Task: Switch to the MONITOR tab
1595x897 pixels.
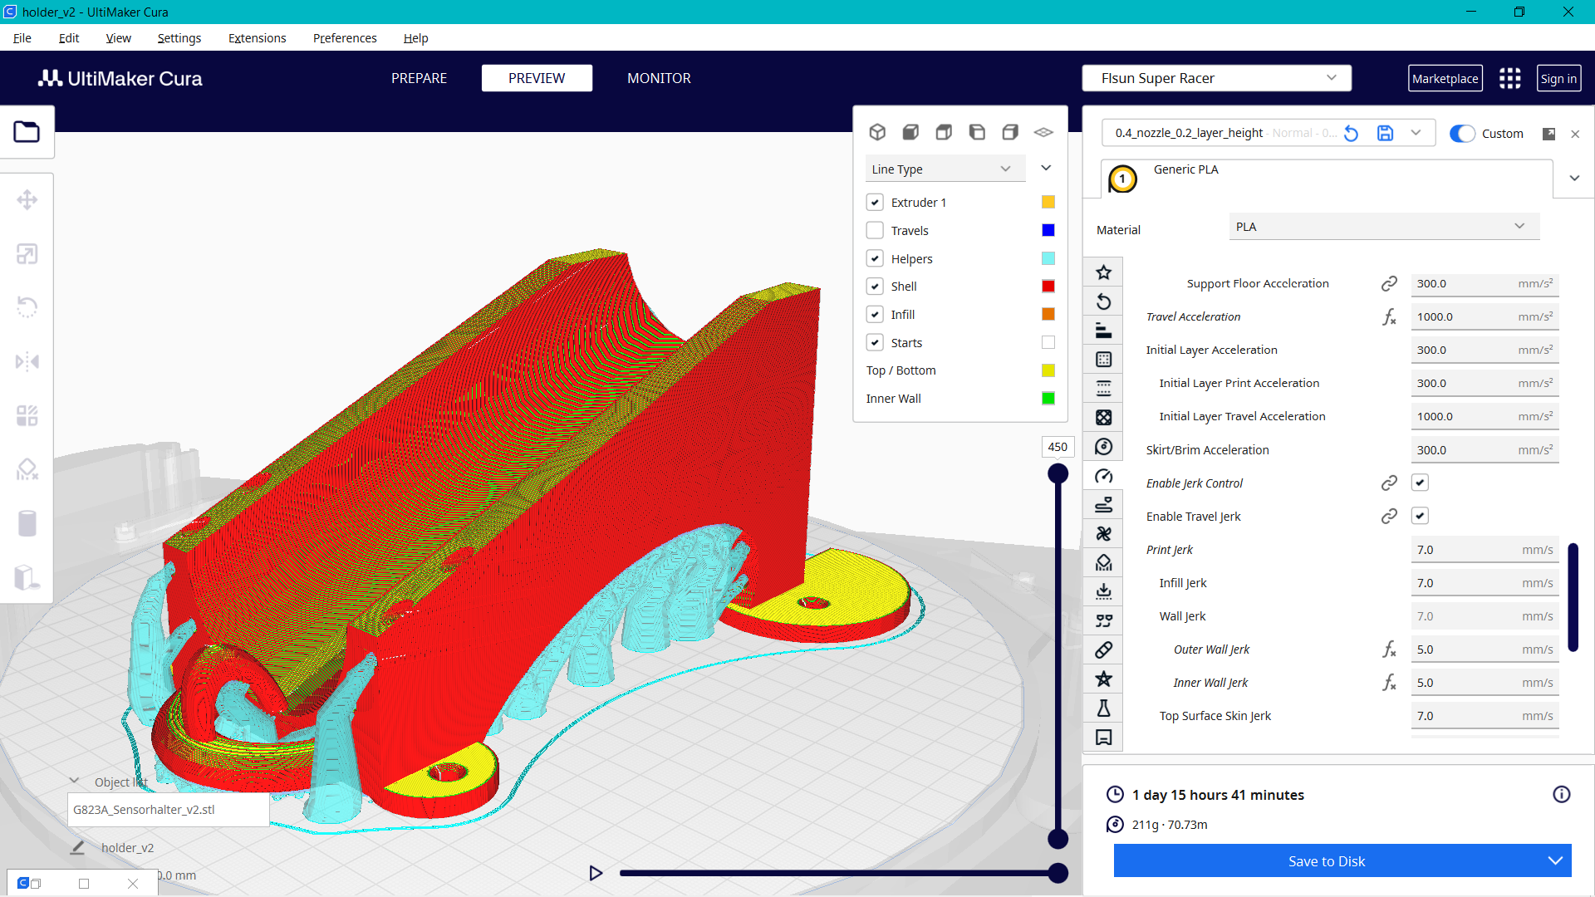Action: [659, 77]
